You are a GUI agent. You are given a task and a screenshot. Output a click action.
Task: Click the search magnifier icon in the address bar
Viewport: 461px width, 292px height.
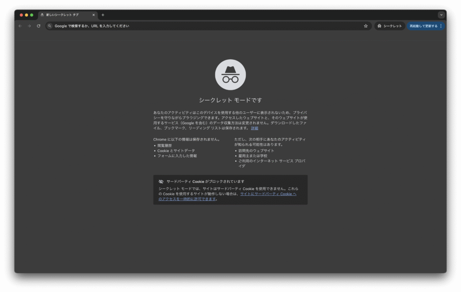[x=50, y=26]
